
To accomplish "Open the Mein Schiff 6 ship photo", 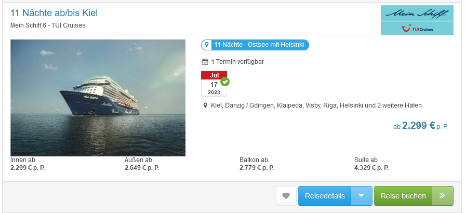I will [x=98, y=98].
